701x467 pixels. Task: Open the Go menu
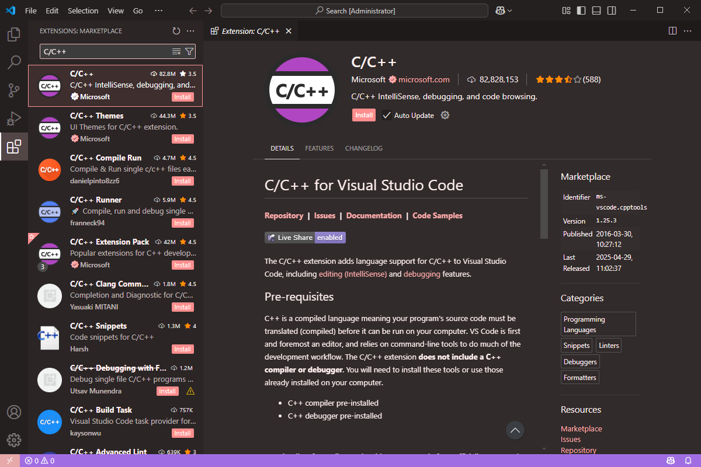[x=138, y=11]
